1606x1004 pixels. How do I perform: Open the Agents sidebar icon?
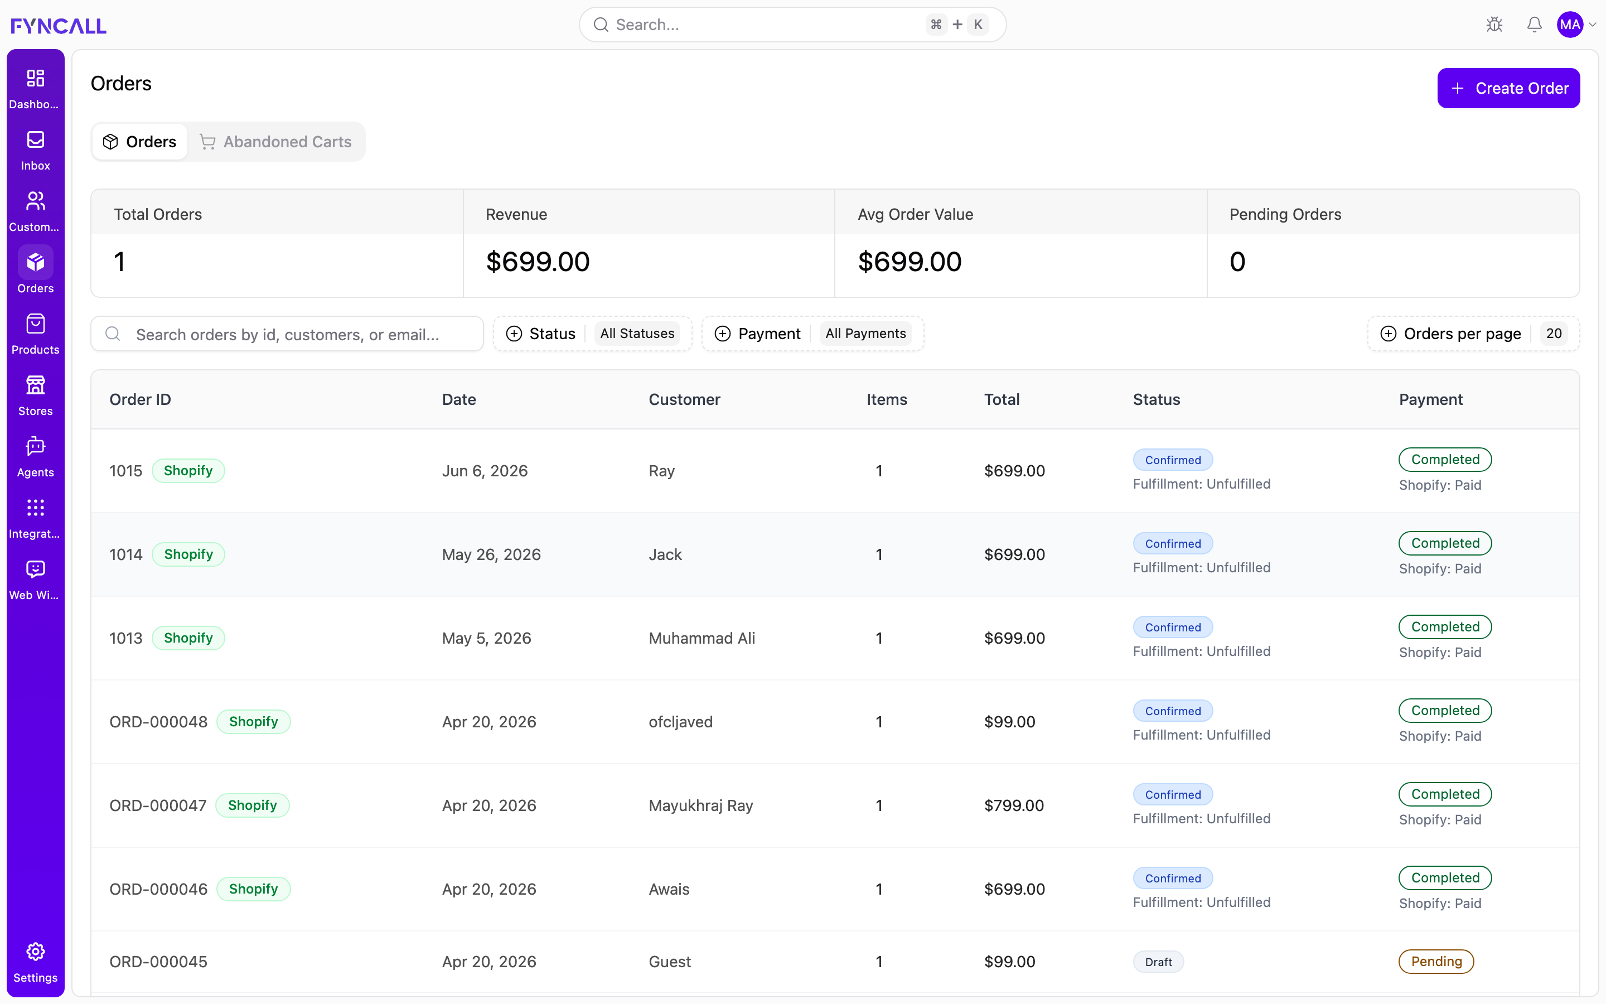tap(35, 446)
